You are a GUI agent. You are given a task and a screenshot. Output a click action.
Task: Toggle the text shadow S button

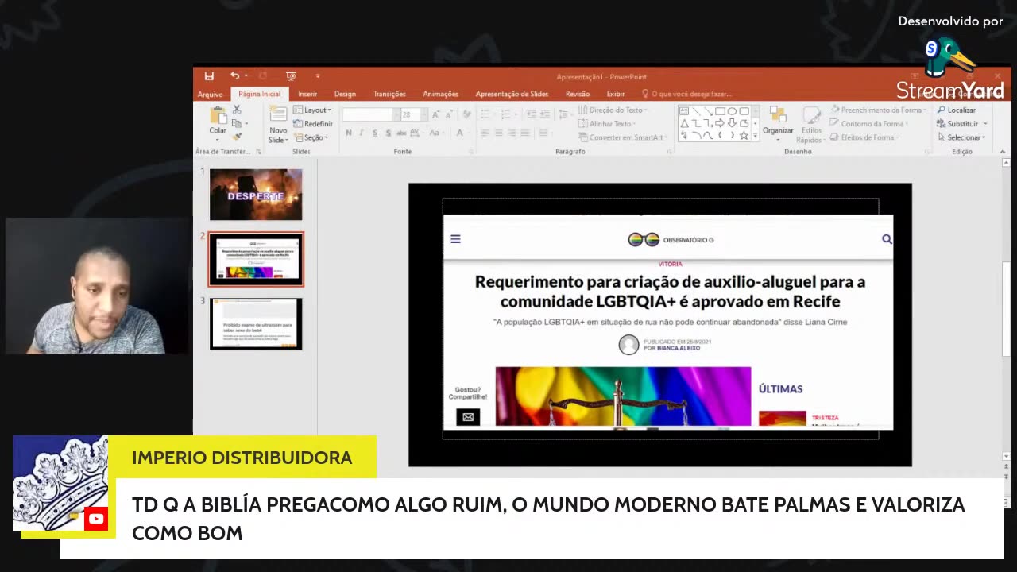(x=389, y=133)
